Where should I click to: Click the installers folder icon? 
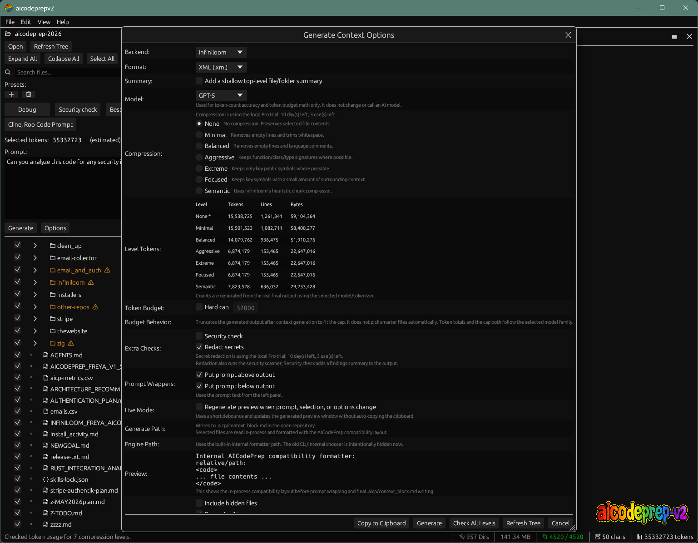tap(53, 295)
